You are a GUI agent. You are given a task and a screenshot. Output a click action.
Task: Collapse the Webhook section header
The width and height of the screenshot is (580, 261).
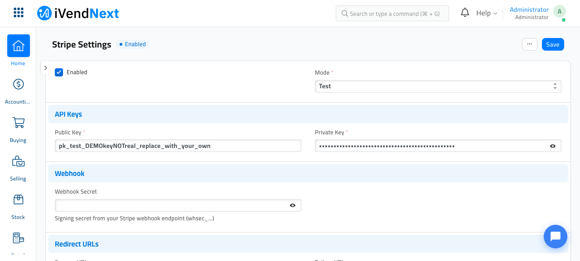click(308, 174)
